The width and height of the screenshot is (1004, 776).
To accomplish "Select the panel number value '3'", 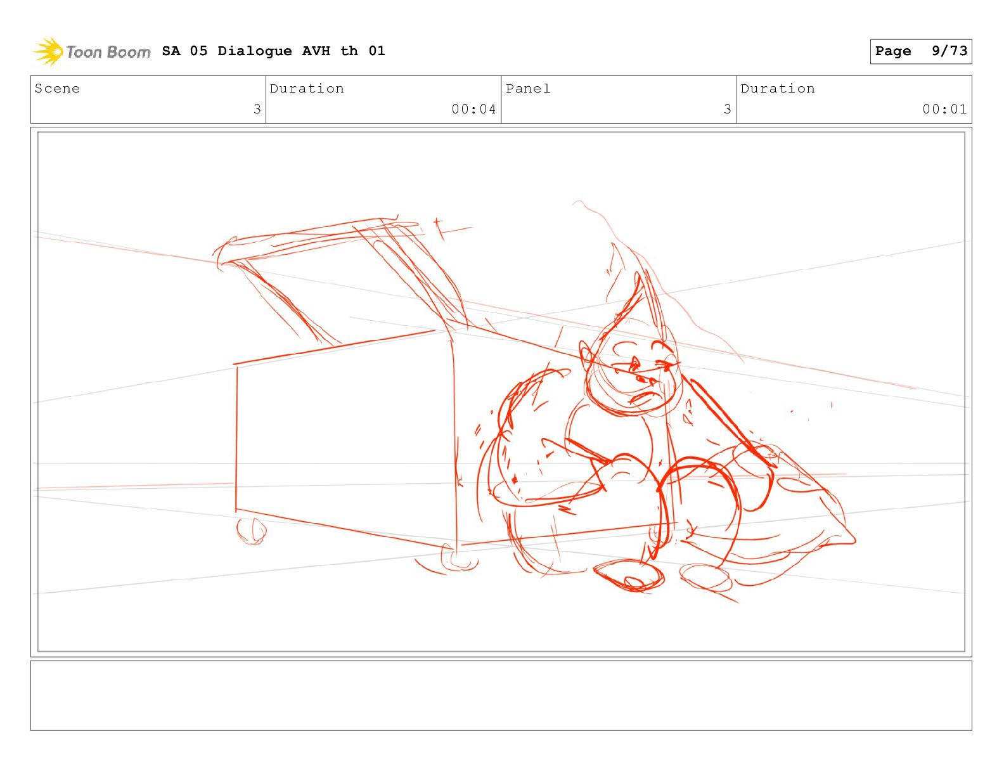I will (728, 109).
